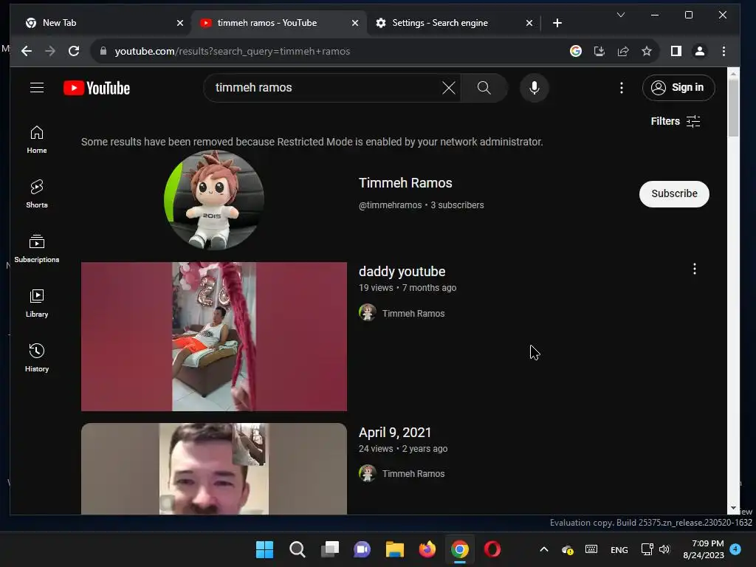Launch Opera from taskbar
The image size is (756, 567).
(492, 549)
